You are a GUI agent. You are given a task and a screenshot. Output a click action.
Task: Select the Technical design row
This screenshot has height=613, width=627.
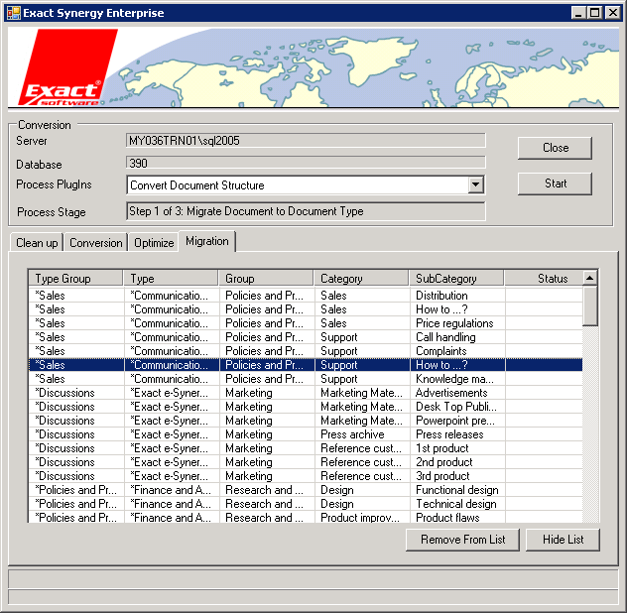pyautogui.click(x=306, y=504)
